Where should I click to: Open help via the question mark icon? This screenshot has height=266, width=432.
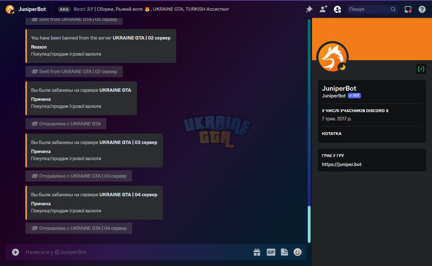point(422,9)
